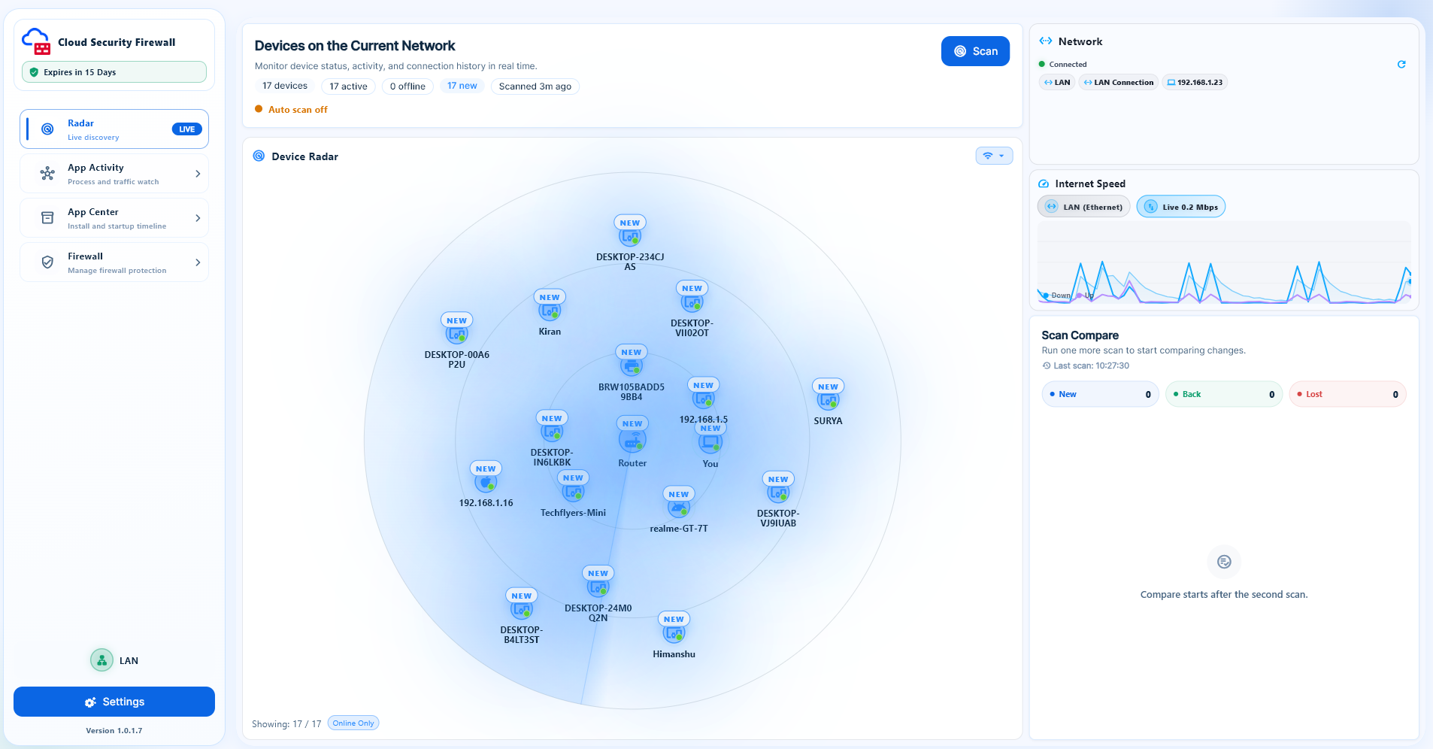Select the Radar Live discovery menu item
Viewport: 1433px width, 749px height.
(114, 129)
